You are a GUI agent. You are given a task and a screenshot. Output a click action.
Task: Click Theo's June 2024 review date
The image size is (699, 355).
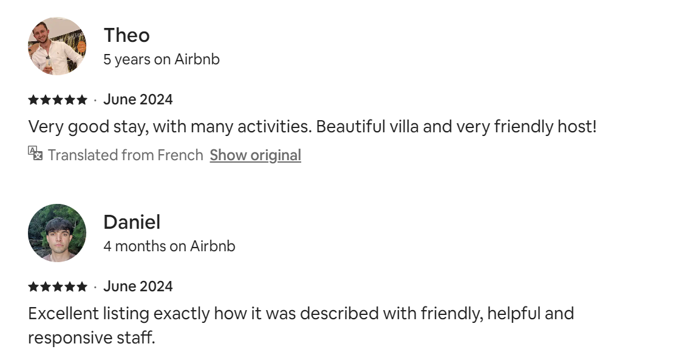pos(138,100)
